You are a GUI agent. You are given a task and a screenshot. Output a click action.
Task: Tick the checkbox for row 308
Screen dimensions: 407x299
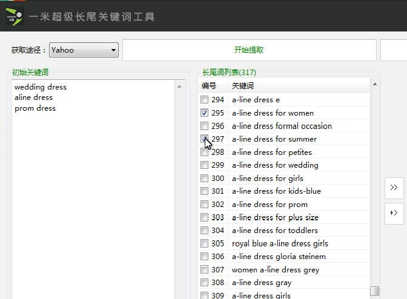click(204, 283)
